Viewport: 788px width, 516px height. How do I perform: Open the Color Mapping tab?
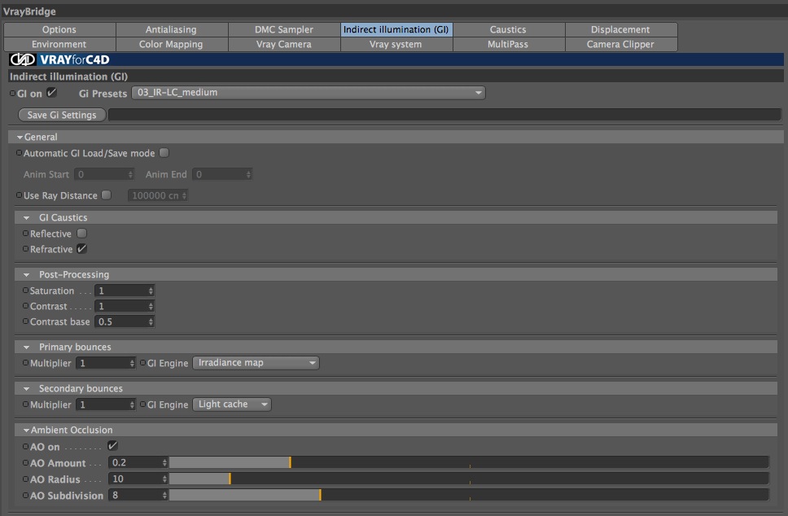172,44
